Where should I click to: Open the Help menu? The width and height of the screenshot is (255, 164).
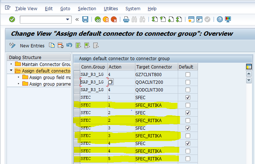click(152, 9)
